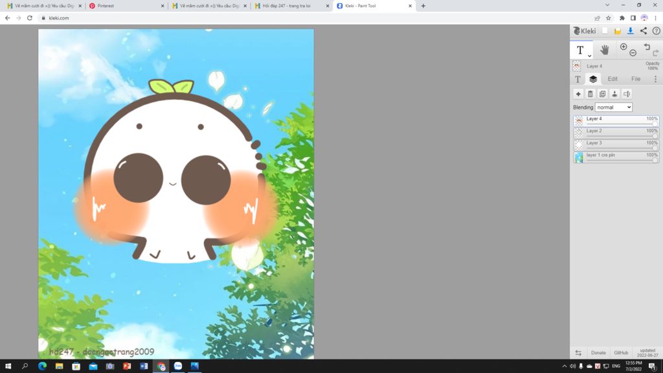The image size is (663, 373).
Task: Undo the last action
Action: pos(647,47)
